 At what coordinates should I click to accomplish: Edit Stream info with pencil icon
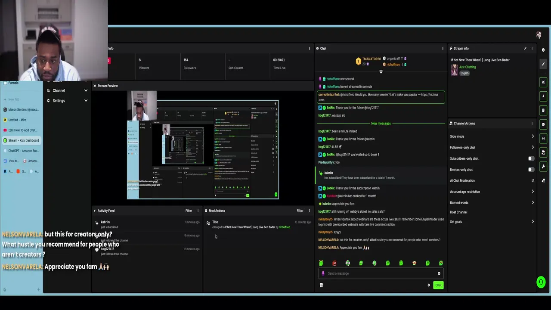pyautogui.click(x=525, y=49)
